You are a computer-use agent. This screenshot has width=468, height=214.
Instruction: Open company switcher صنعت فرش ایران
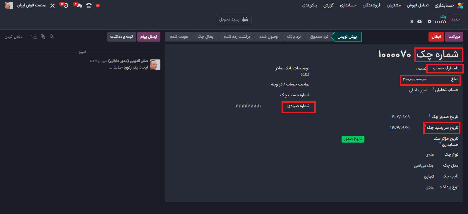(31, 6)
